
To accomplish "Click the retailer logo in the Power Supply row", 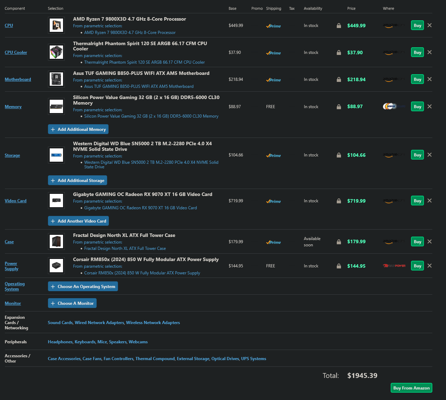I will pyautogui.click(x=394, y=266).
